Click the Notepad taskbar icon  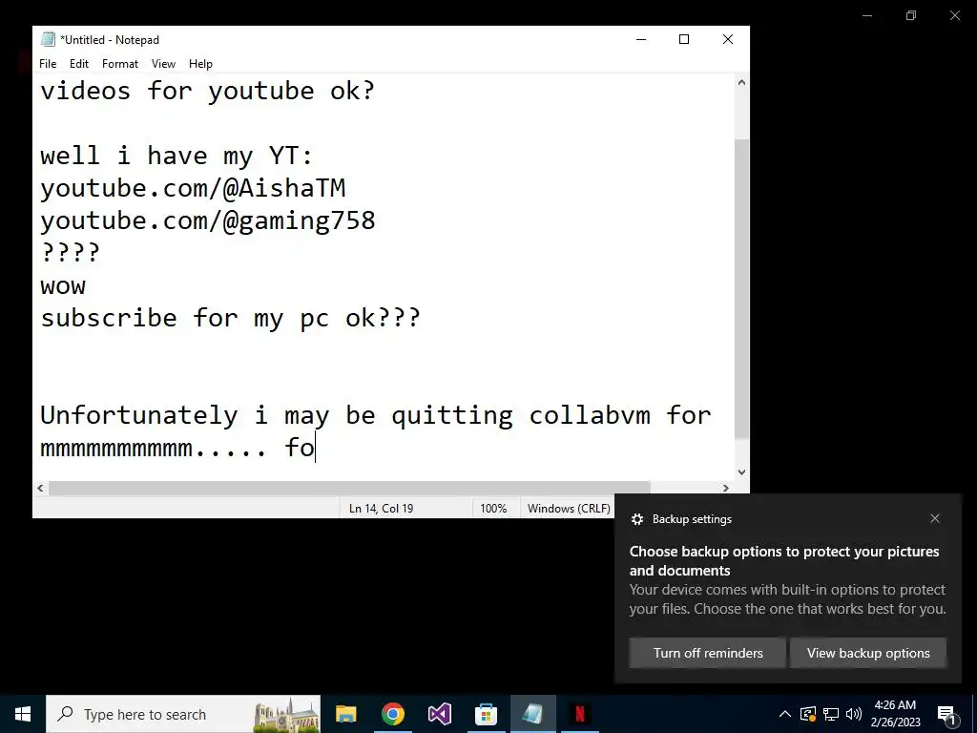tap(532, 714)
